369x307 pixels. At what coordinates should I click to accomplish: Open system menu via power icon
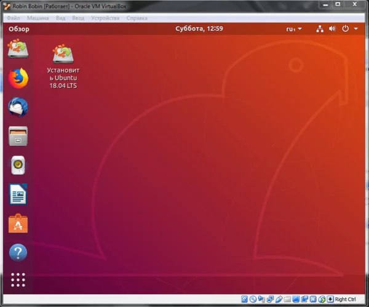pos(349,28)
